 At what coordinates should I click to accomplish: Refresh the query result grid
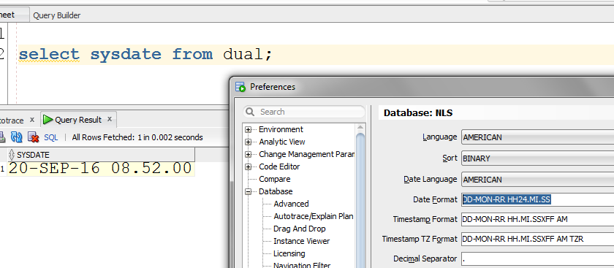(16, 137)
